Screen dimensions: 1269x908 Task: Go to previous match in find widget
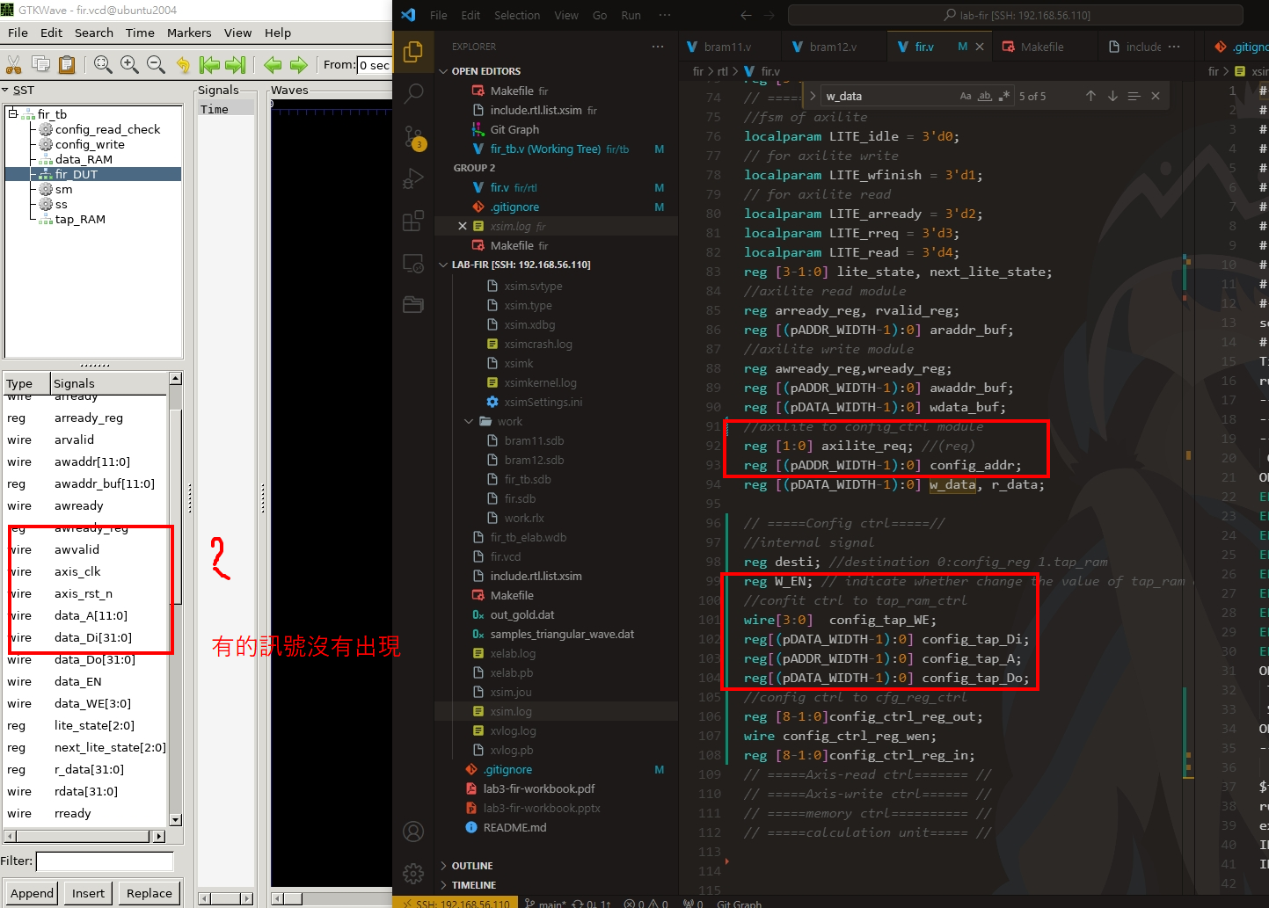[1090, 96]
